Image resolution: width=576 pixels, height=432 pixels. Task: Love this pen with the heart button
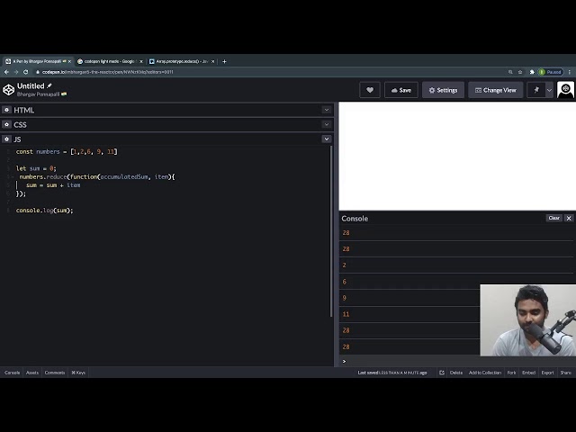370,90
